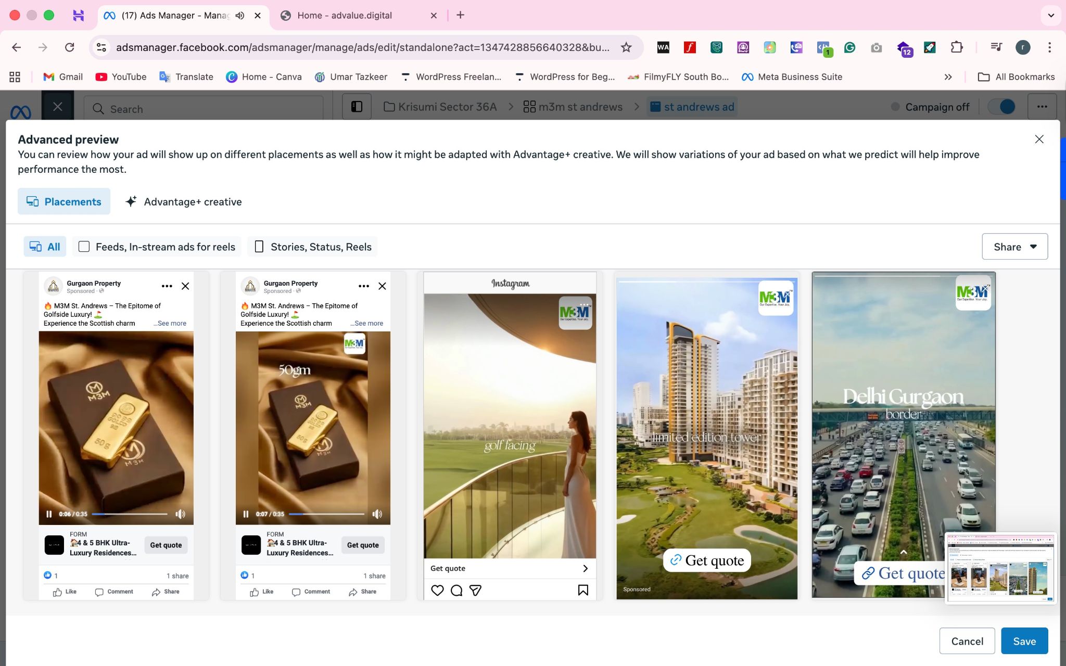Switch to Home - advalue.digital browser tab
This screenshot has height=666, width=1066.
[x=344, y=15]
